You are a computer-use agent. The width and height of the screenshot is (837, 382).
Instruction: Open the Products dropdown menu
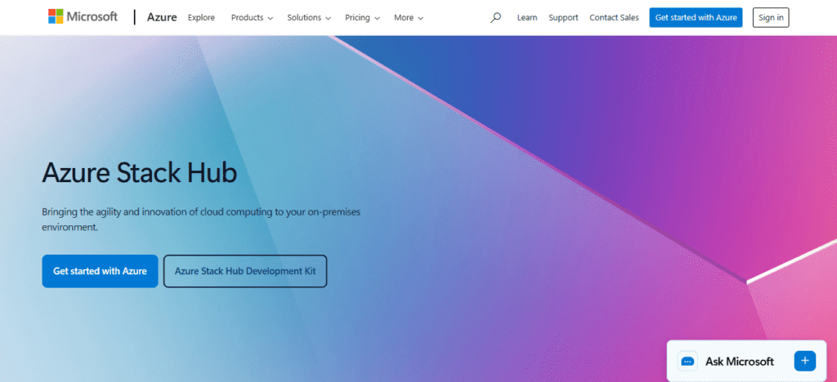pyautogui.click(x=252, y=18)
